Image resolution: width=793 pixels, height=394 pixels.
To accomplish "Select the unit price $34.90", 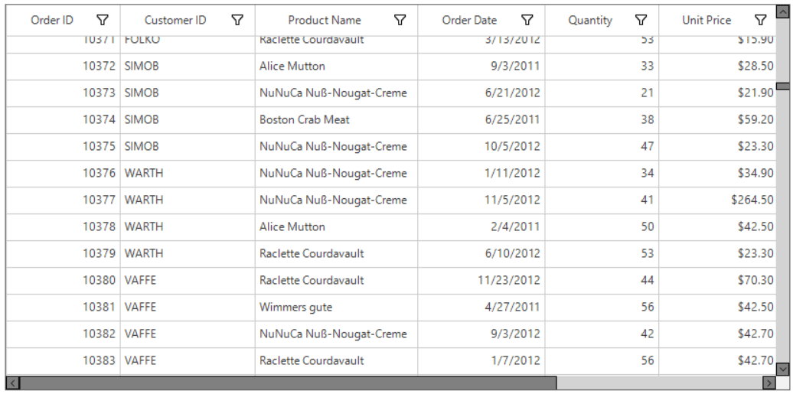I will coord(717,174).
